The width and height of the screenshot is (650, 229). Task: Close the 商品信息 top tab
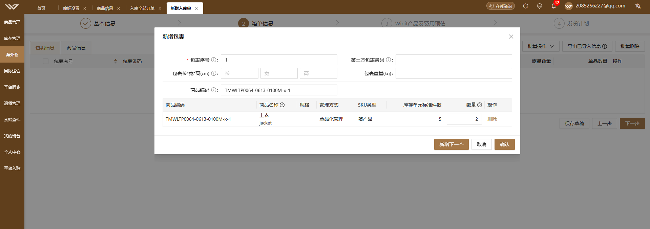click(119, 8)
